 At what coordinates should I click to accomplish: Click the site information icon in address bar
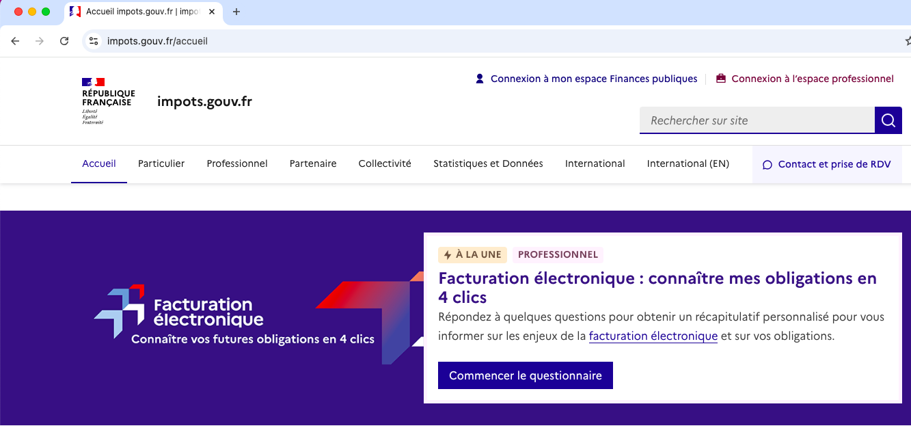94,41
